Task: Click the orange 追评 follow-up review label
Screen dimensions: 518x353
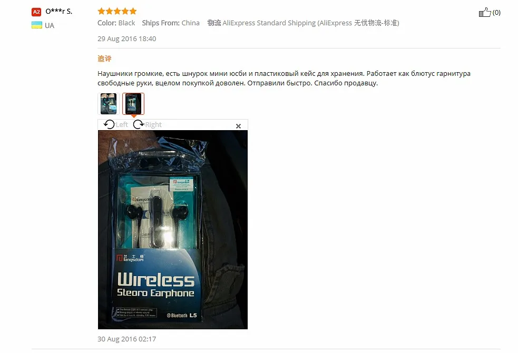Action: tap(104, 58)
